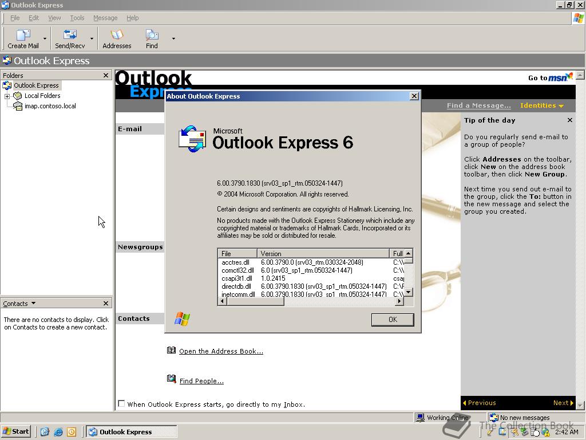Open the Windows Start menu
Screen dimensions: 586x440
[x=15, y=431]
